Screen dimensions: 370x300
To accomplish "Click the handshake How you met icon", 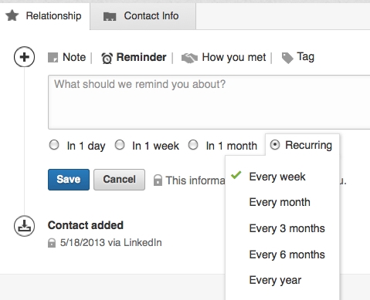I will [x=189, y=58].
